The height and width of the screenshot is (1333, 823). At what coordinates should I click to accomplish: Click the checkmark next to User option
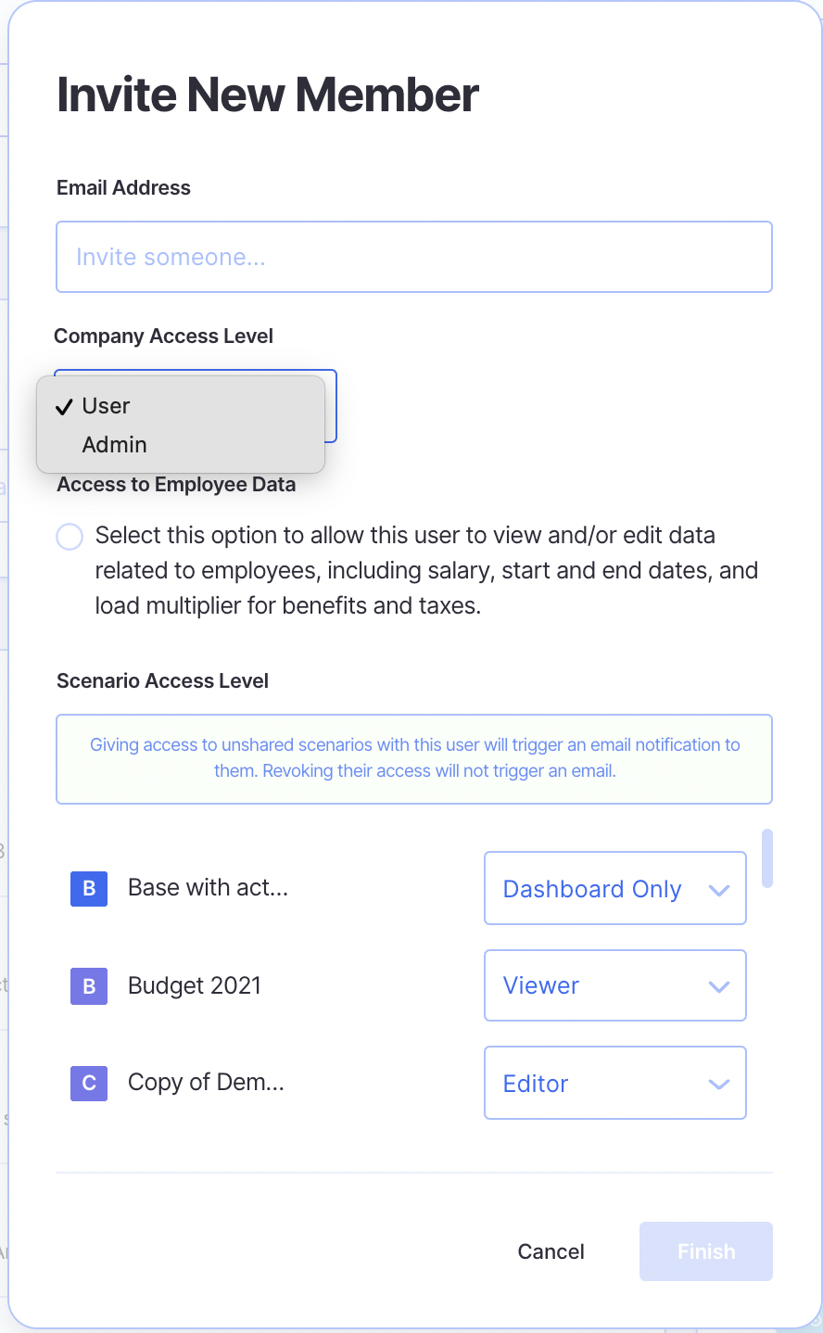coord(64,407)
